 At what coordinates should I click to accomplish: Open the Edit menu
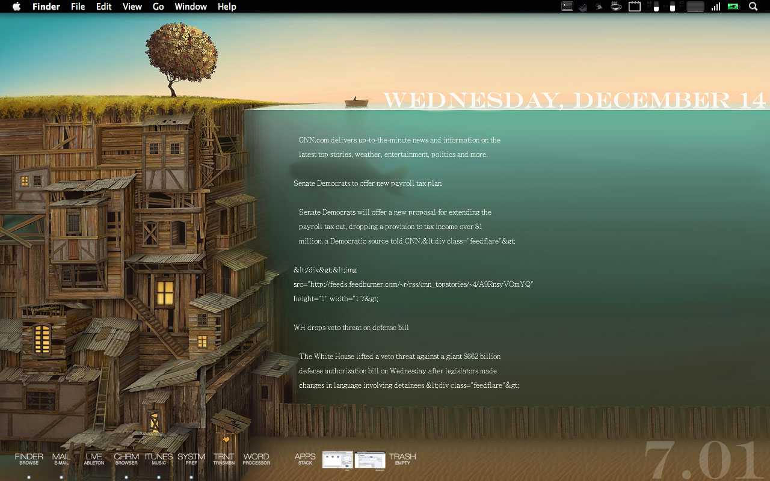104,7
